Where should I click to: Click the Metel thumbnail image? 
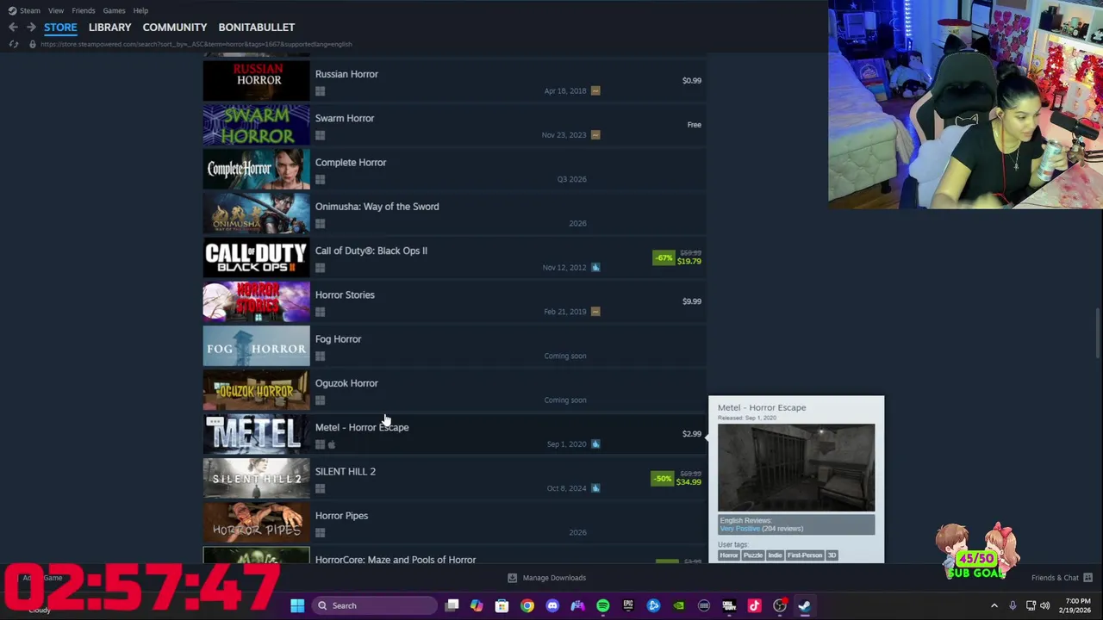pos(256,434)
